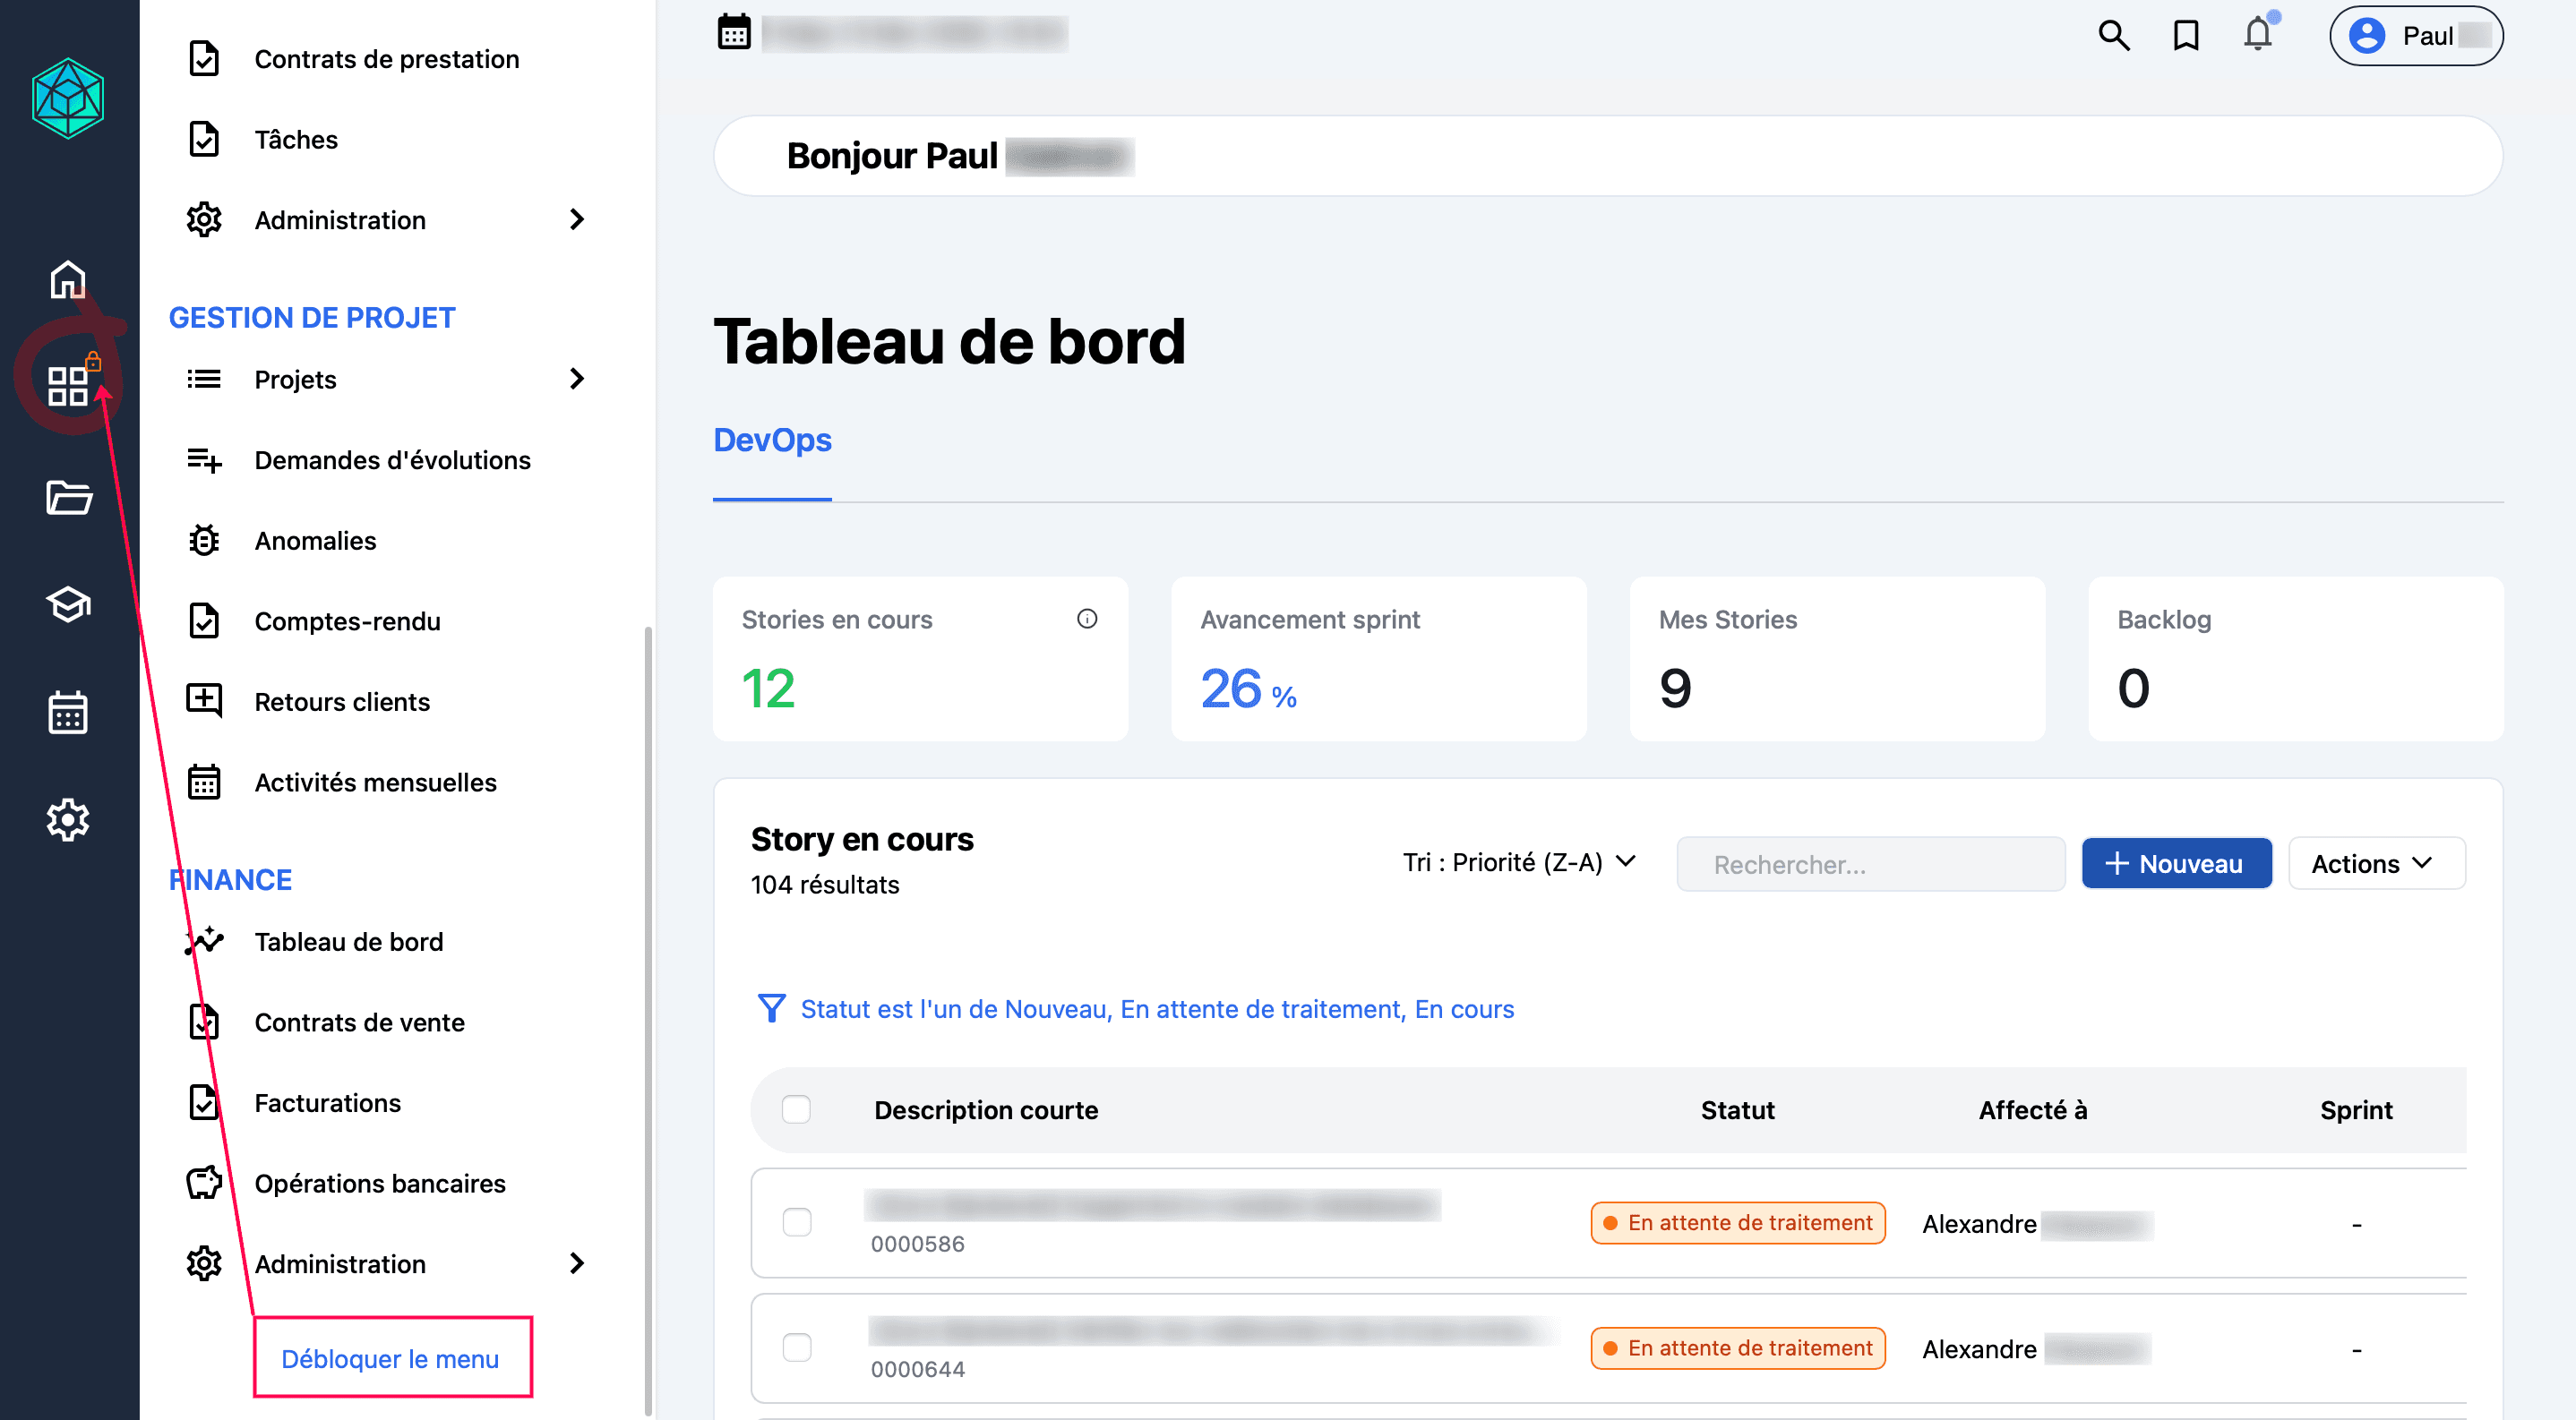Open the notifications bell
Viewport: 2576px width, 1420px height.
point(2257,36)
